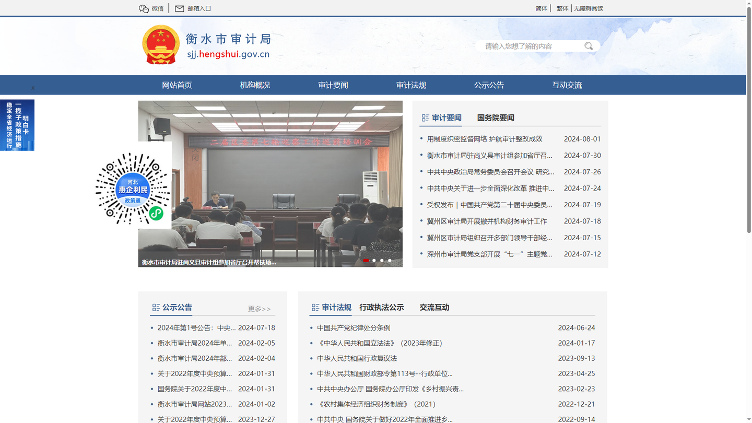
Task: Open 互动交流 navigation item
Action: pos(567,85)
